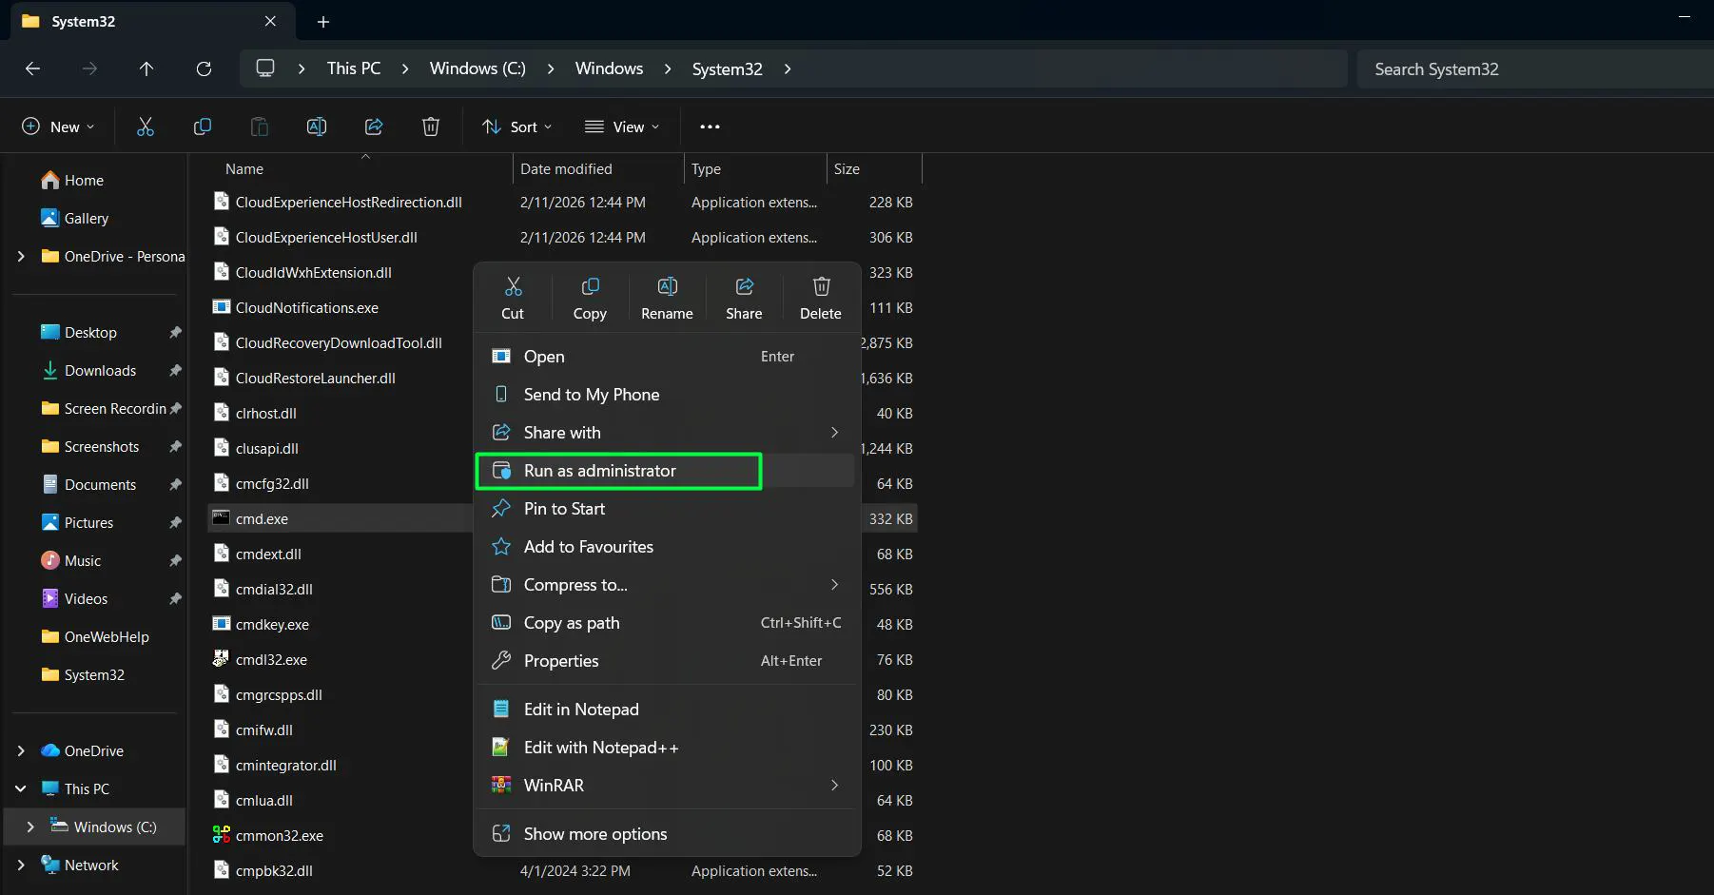The image size is (1714, 895).
Task: Select Run as administrator from the context menu
Action: [x=619, y=470]
